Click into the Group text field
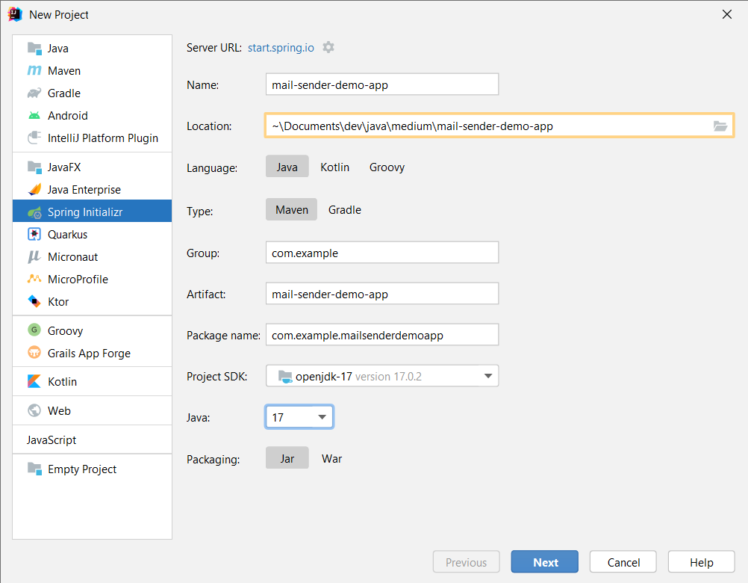The image size is (748, 583). [x=381, y=253]
